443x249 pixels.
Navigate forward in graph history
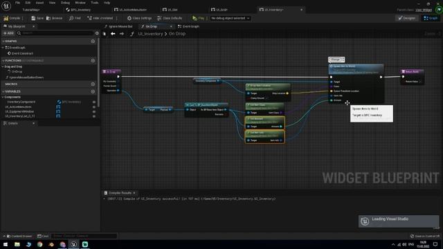[x=122, y=34]
